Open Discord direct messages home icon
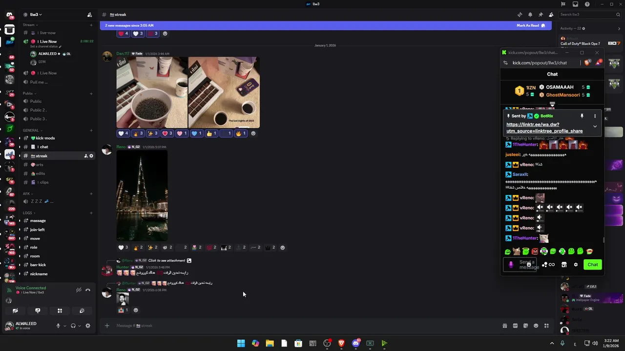625x351 pixels. click(x=9, y=15)
